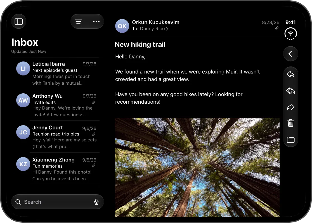Click the New hiking trail subject

coord(140,44)
